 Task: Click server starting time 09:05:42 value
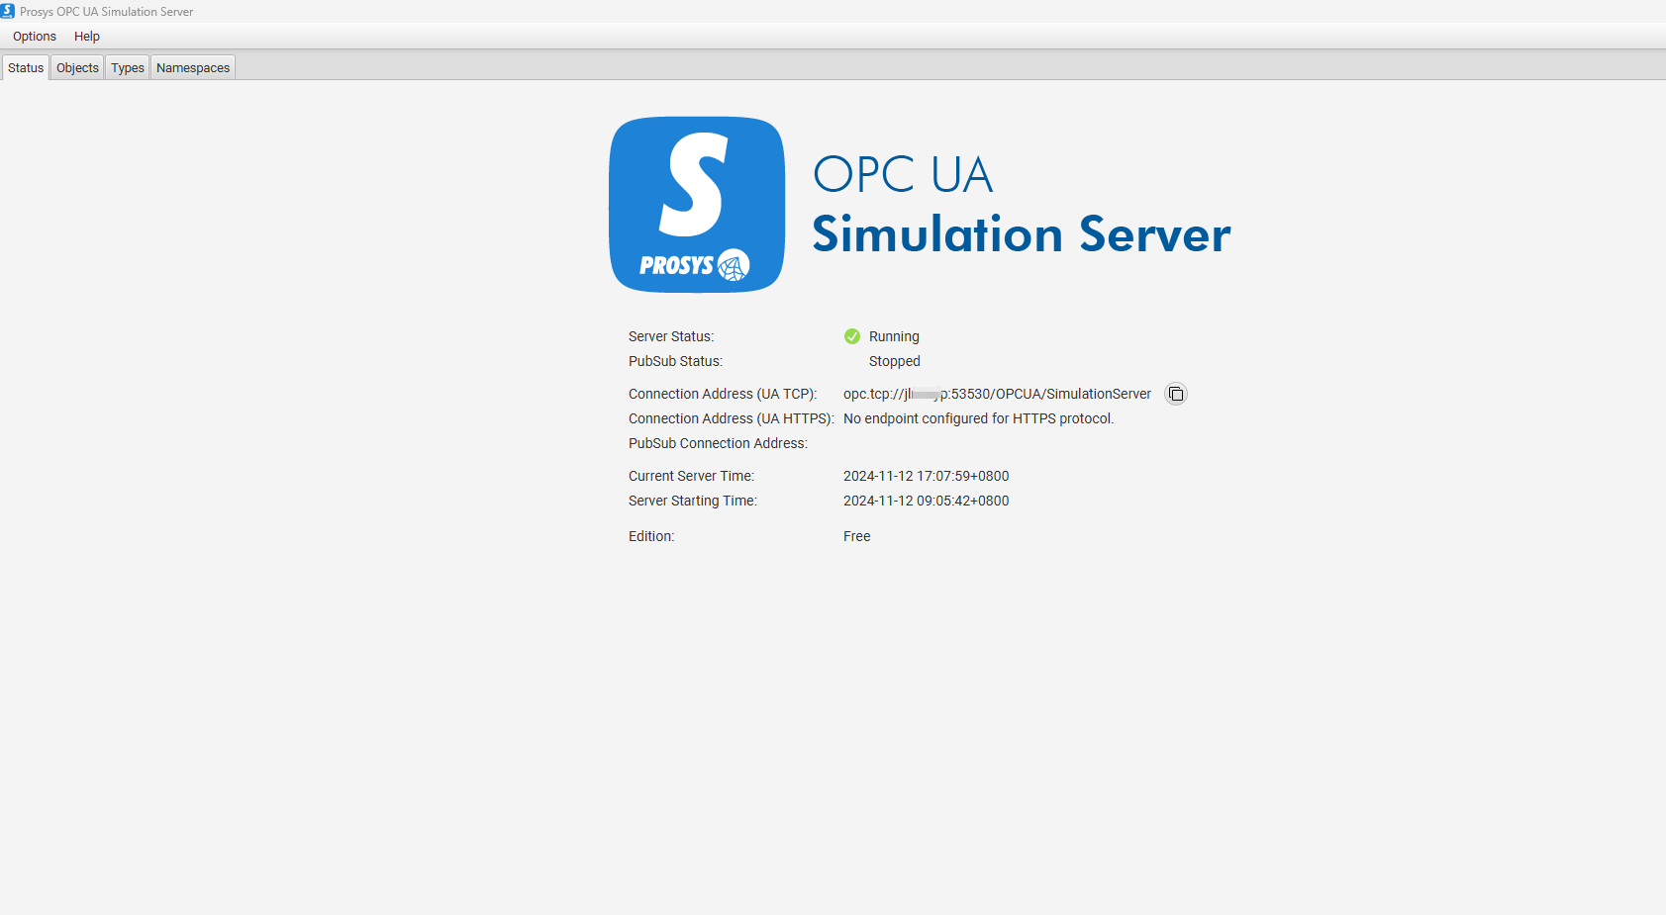(x=926, y=501)
